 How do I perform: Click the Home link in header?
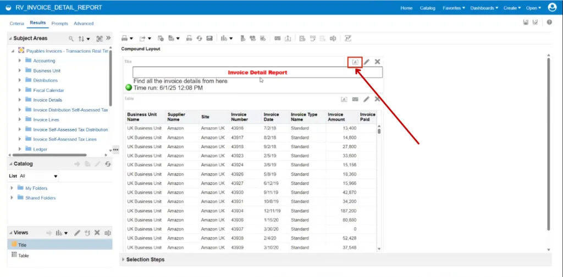coord(406,8)
